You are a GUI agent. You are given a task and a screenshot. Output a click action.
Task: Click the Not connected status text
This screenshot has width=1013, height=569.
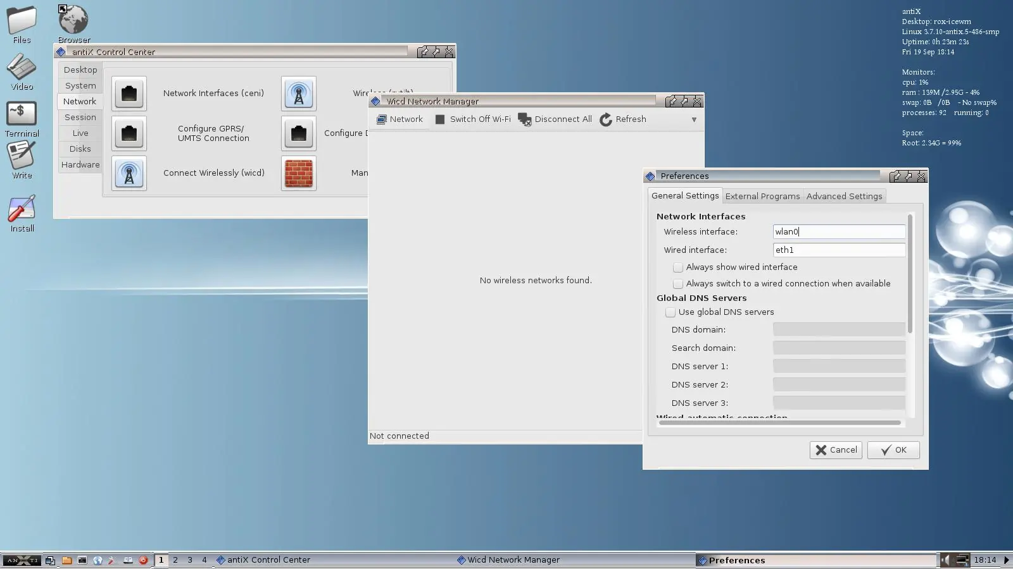(400, 436)
